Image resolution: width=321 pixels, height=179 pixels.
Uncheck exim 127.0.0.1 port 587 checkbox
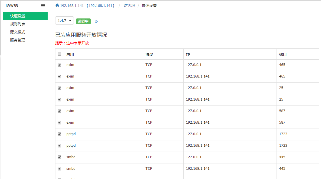click(59, 111)
